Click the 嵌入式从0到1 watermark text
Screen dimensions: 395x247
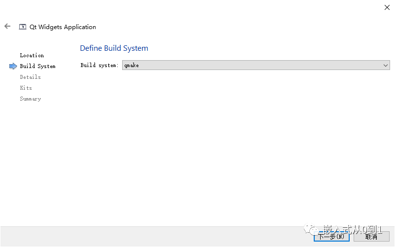[x=352, y=229]
